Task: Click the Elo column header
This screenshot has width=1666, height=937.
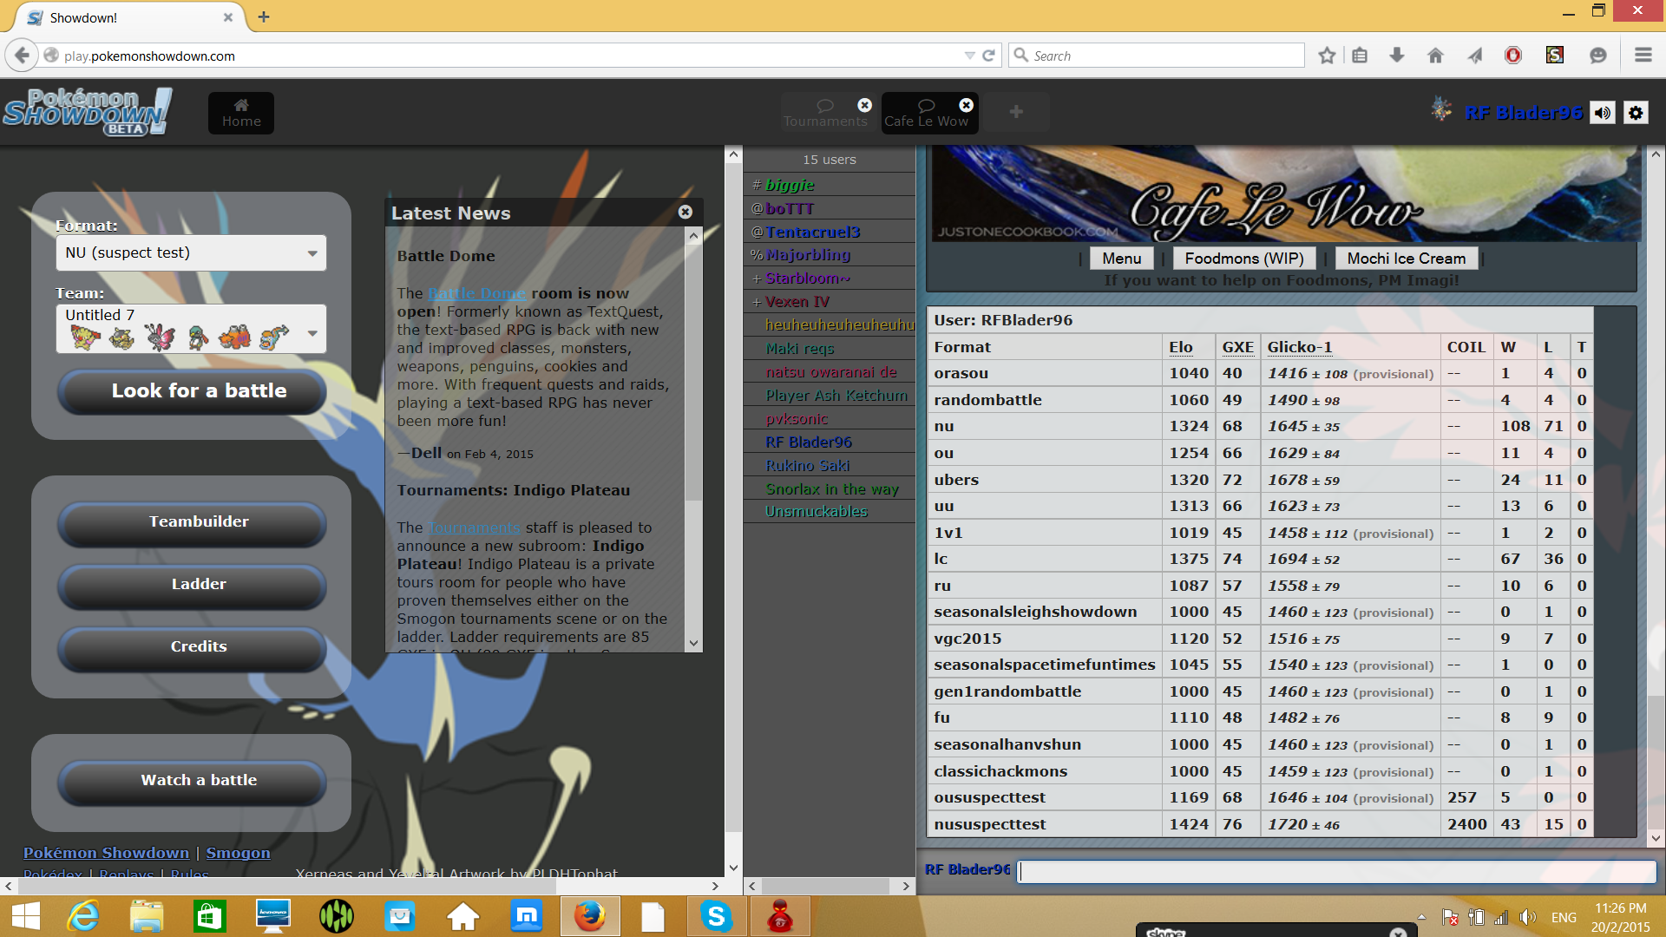Action: tap(1180, 347)
